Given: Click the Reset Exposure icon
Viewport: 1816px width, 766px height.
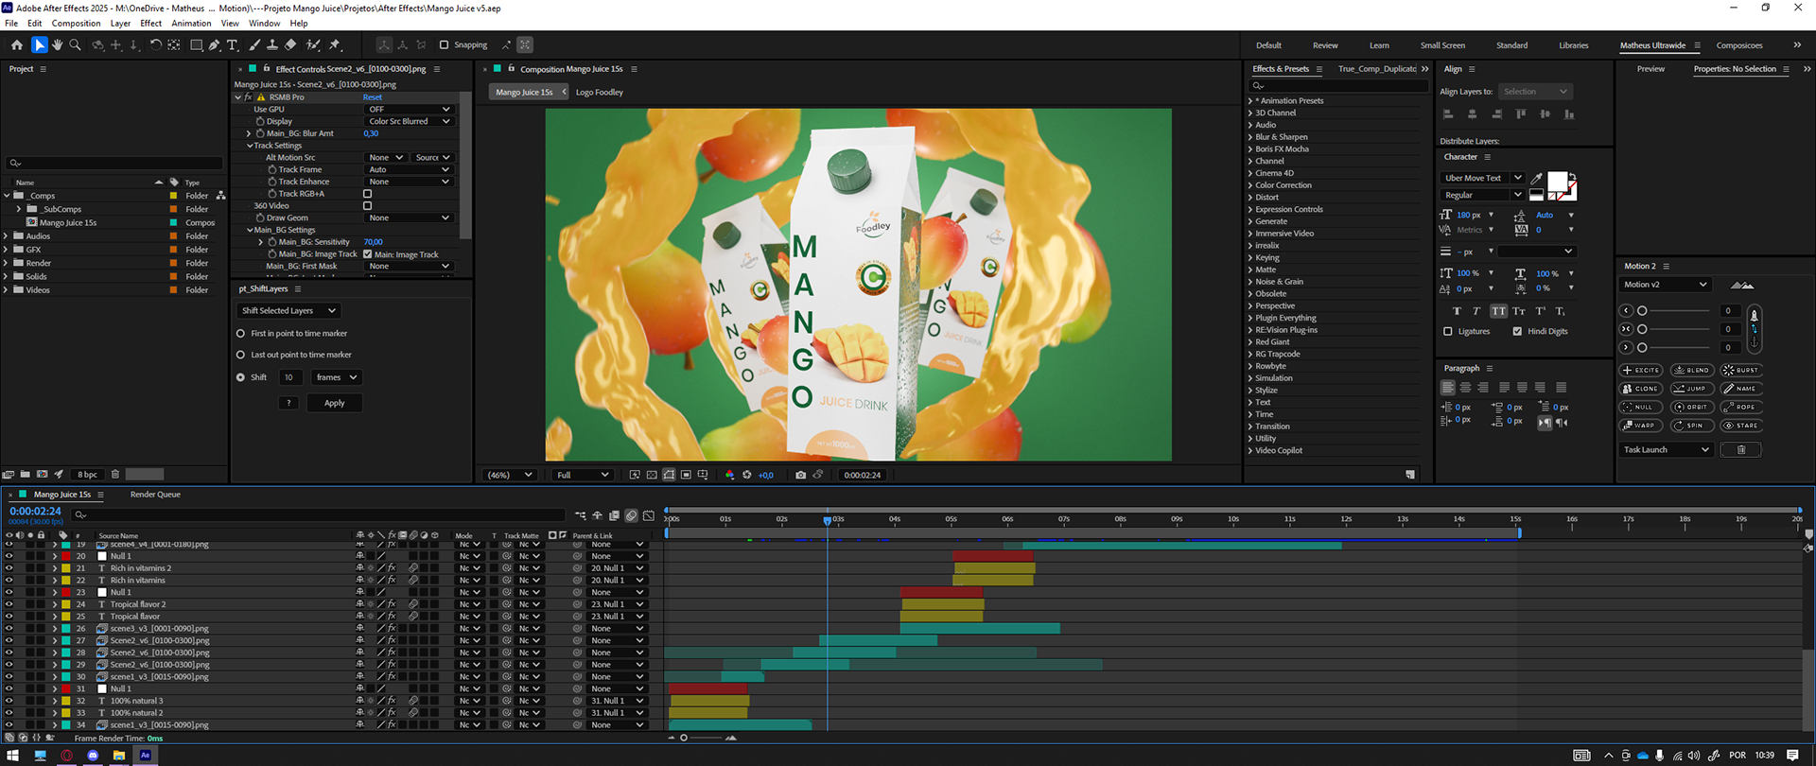Looking at the screenshot, I should 746,475.
